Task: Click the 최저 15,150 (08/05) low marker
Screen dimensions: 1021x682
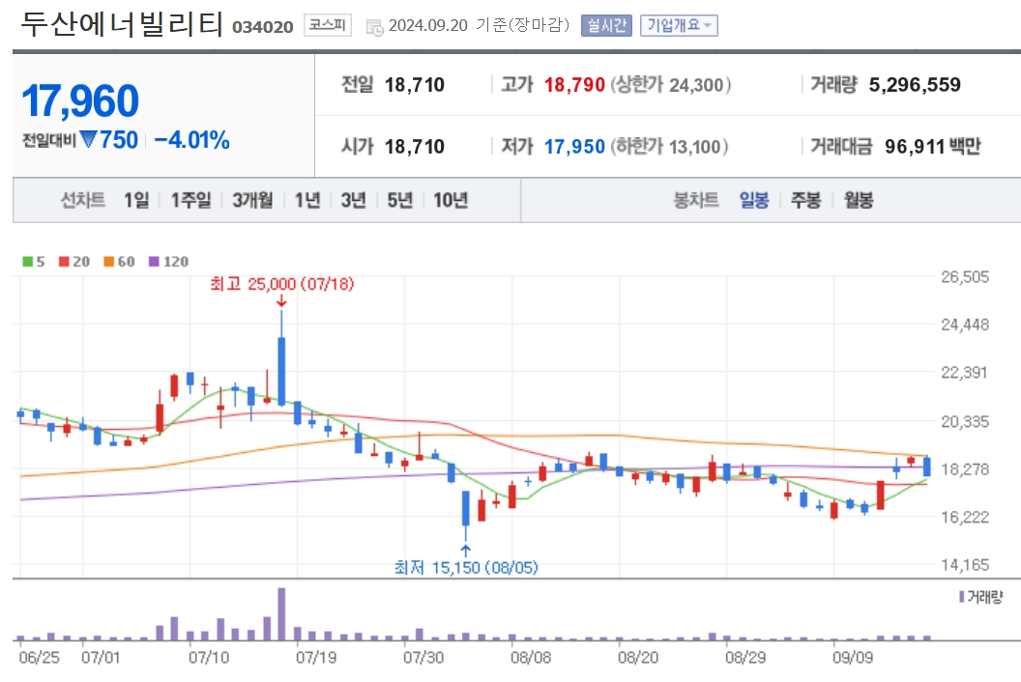Action: coord(466,567)
